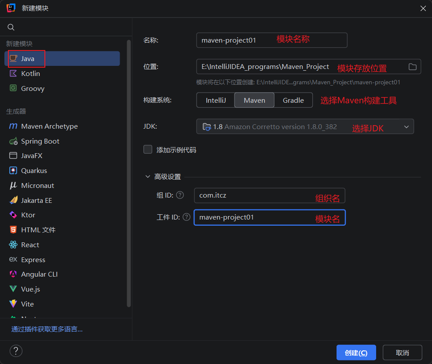Screen dimensions: 432x364
Task: Open 通过插件获取更多语言 link
Action: pyautogui.click(x=47, y=329)
